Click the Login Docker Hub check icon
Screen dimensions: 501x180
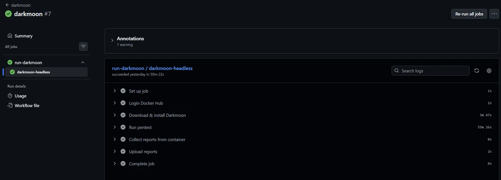123,103
